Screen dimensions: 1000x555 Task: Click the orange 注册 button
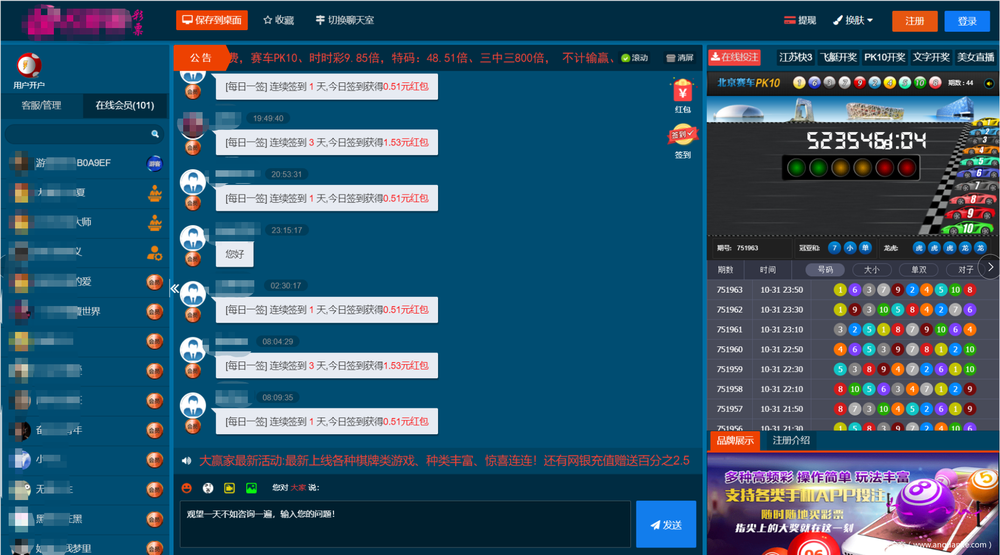(915, 21)
